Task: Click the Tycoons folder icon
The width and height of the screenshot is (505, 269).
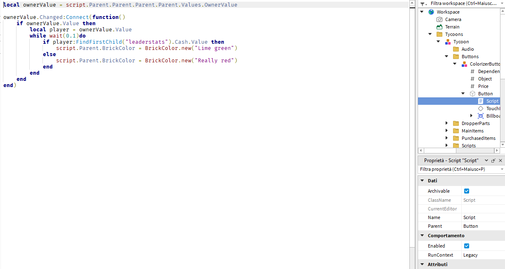Action: (439, 34)
